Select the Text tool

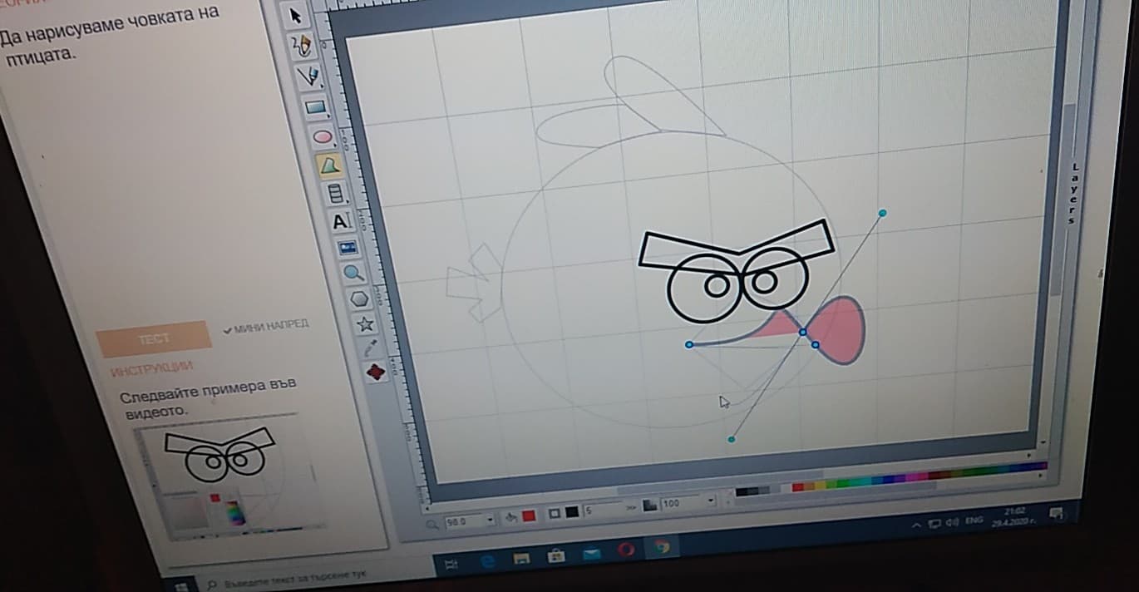340,221
